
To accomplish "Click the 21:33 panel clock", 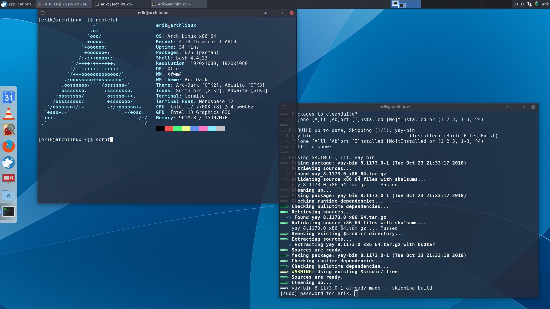I will tap(519, 4).
